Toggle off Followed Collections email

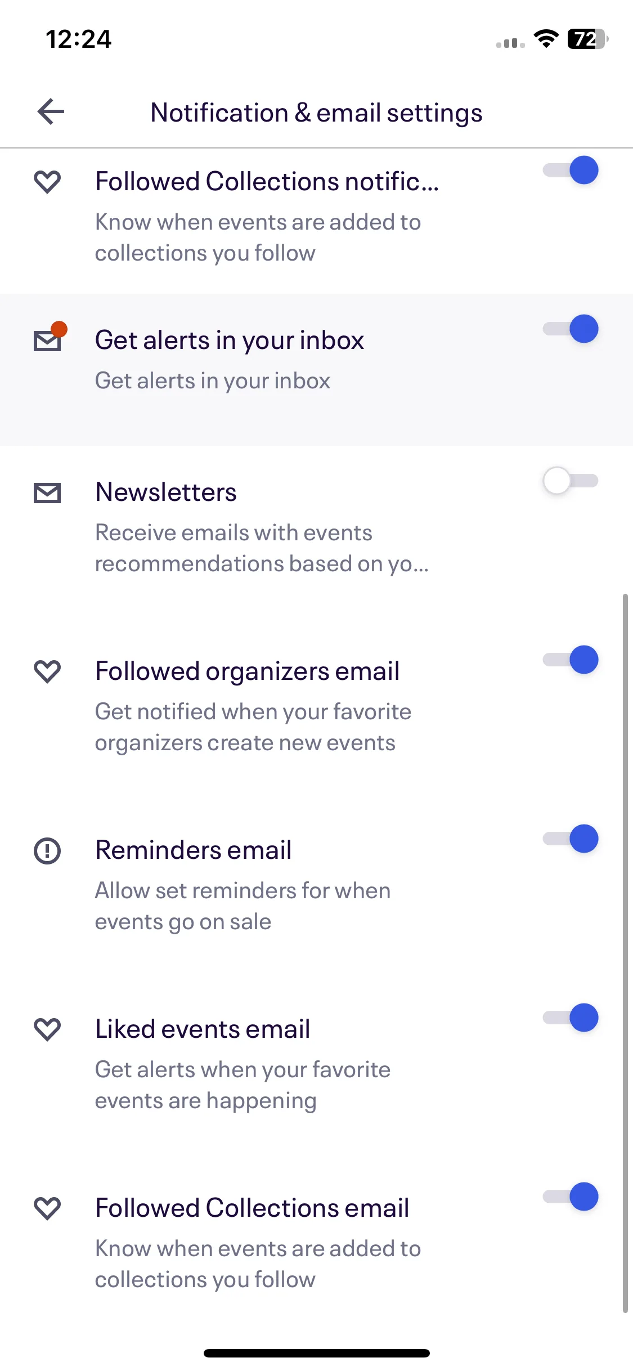pos(570,1197)
